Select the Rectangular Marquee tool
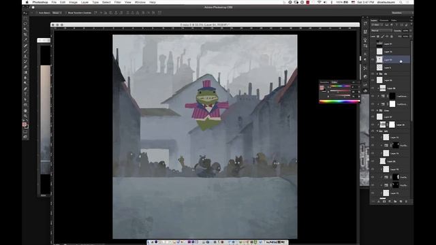436x245 pixels. (x=25, y=18)
